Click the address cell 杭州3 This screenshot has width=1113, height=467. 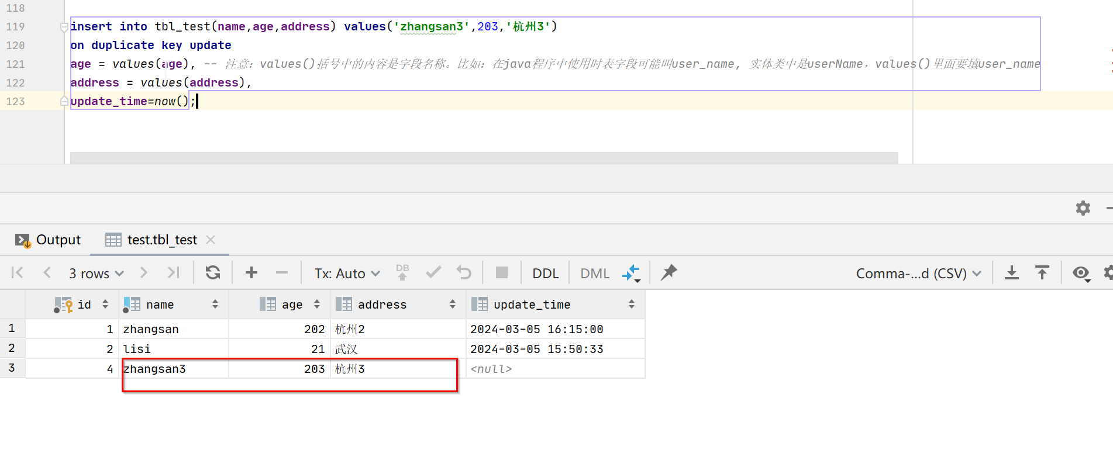398,369
